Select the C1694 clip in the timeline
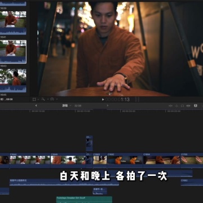Image resolution: width=203 pixels, height=203 pixels. [x=162, y=160]
